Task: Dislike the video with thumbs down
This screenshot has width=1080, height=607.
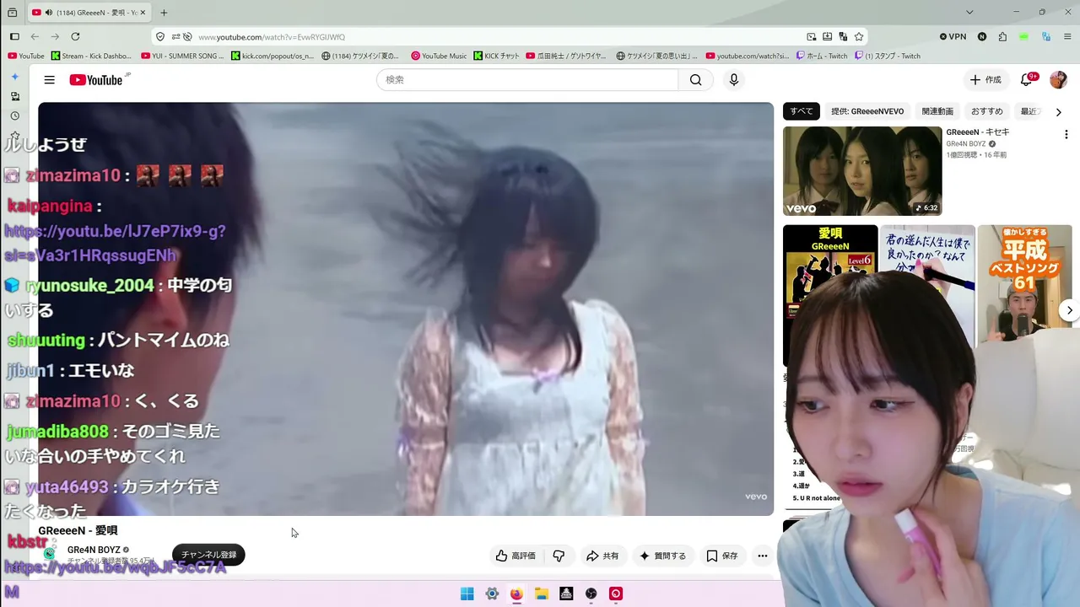Action: point(559,556)
